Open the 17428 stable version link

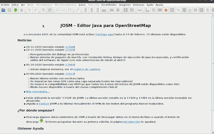click(x=70, y=47)
